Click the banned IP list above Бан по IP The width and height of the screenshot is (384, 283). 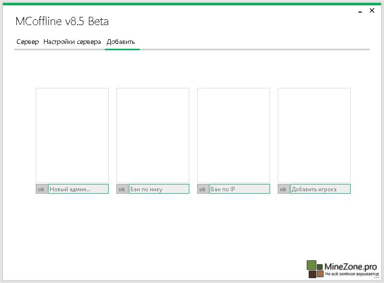pos(233,135)
